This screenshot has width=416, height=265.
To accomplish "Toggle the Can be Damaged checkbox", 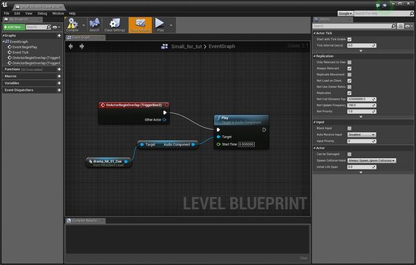I will point(349,154).
